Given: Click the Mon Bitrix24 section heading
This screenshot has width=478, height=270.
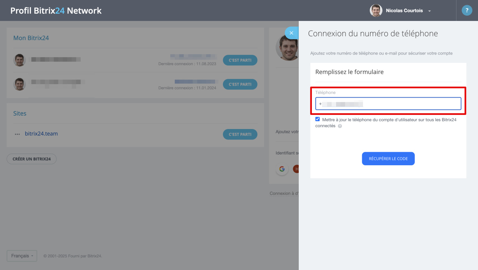Looking at the screenshot, I should 31,38.
